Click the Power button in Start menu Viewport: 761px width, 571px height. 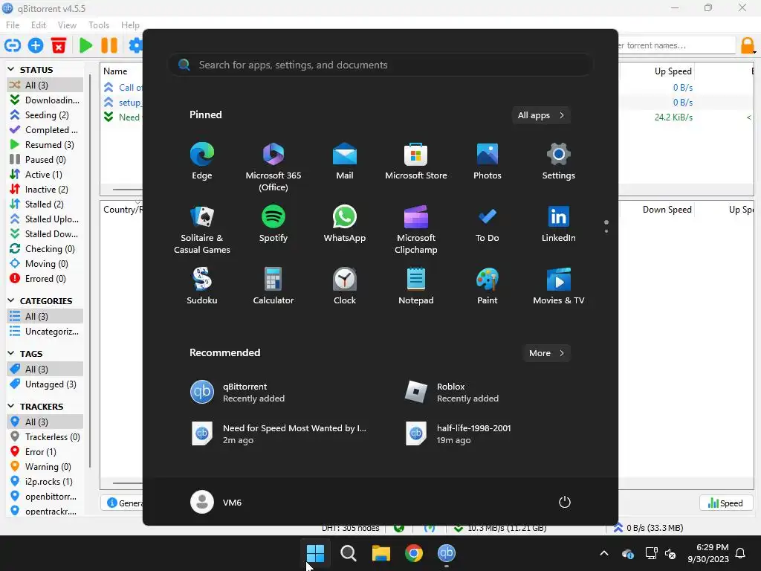pos(565,502)
